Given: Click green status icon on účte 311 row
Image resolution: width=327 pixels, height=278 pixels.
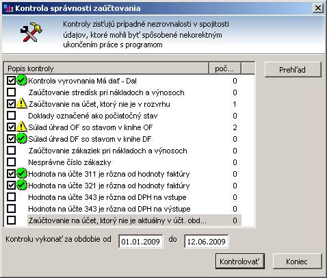Looking at the screenshot, I should (22, 173).
